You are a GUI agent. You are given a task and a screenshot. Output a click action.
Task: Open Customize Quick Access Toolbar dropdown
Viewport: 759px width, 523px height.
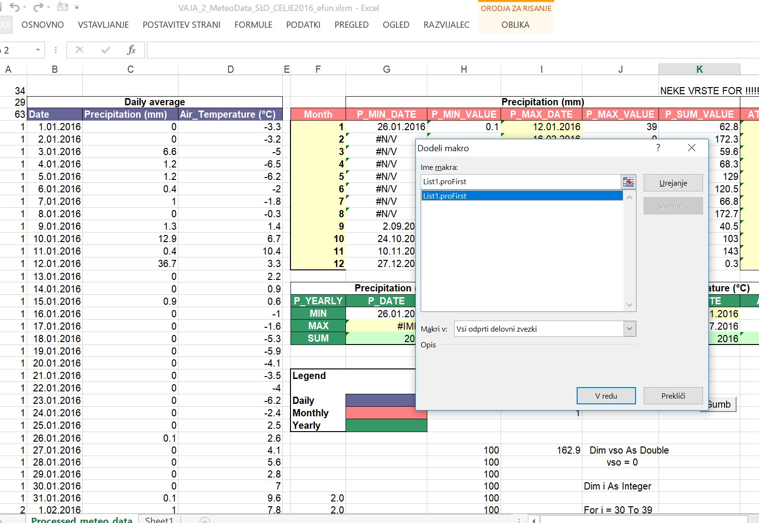[77, 8]
